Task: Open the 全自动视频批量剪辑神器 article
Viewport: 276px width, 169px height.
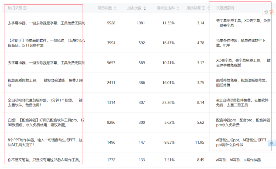Action: (x=45, y=102)
